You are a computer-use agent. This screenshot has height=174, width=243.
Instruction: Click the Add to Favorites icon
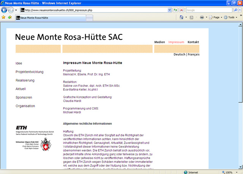click(9, 17)
